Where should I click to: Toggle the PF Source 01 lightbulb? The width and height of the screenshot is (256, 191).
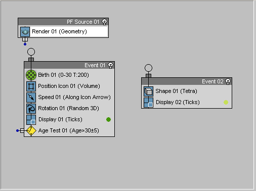point(105,22)
